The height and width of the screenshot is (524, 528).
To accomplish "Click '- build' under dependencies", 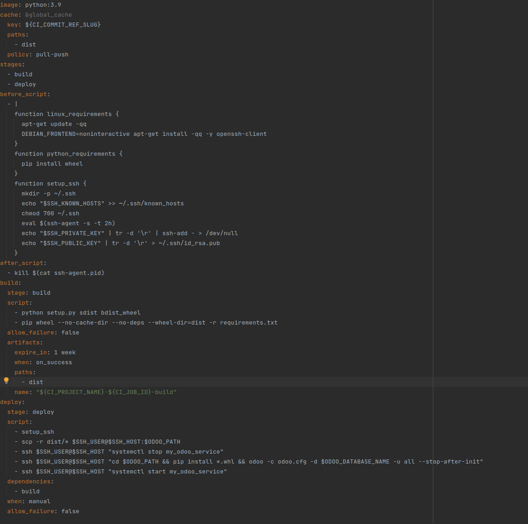I will point(27,492).
